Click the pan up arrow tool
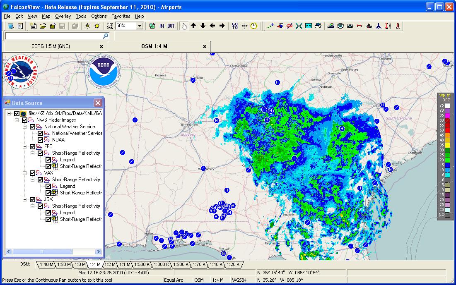 (193, 26)
